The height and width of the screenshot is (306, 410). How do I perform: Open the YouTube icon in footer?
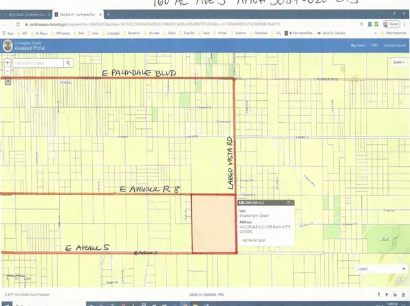[404, 294]
